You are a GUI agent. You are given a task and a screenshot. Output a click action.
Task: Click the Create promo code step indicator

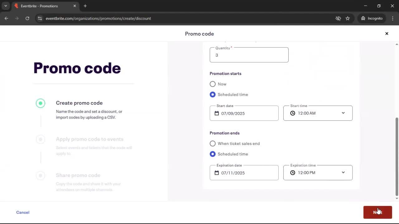41,103
